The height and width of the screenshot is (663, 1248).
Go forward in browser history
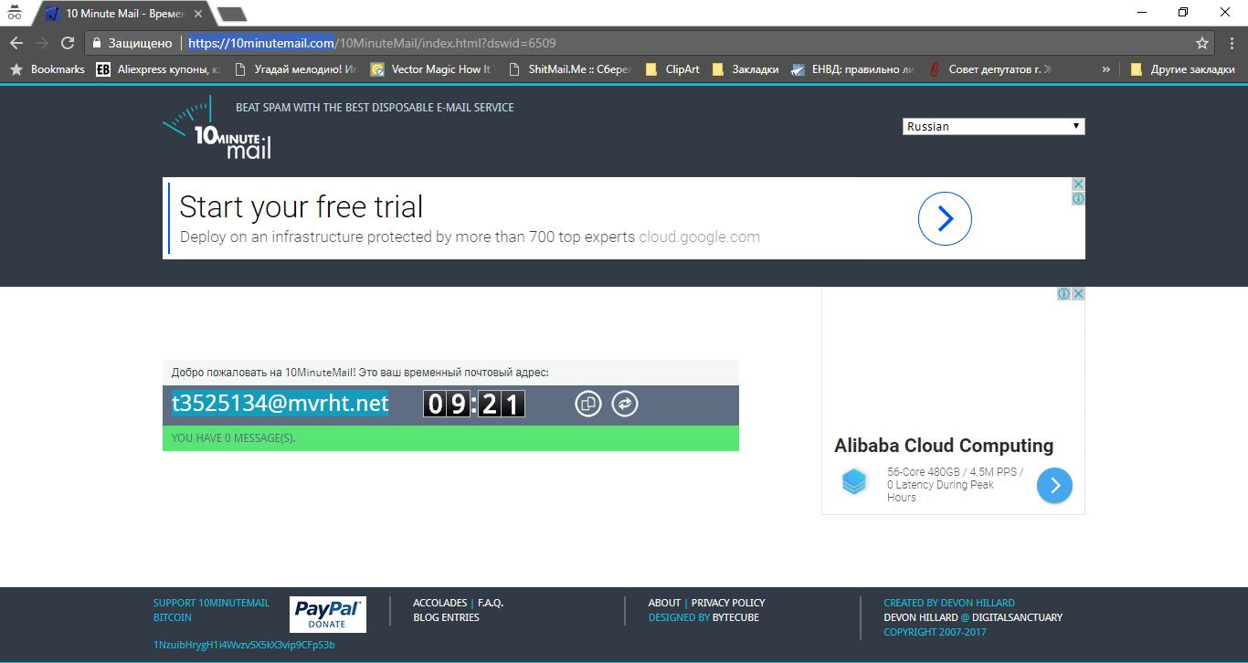pos(42,43)
